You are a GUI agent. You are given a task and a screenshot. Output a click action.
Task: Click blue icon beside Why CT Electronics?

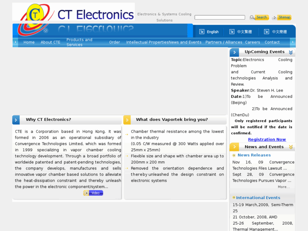[x=16, y=120]
